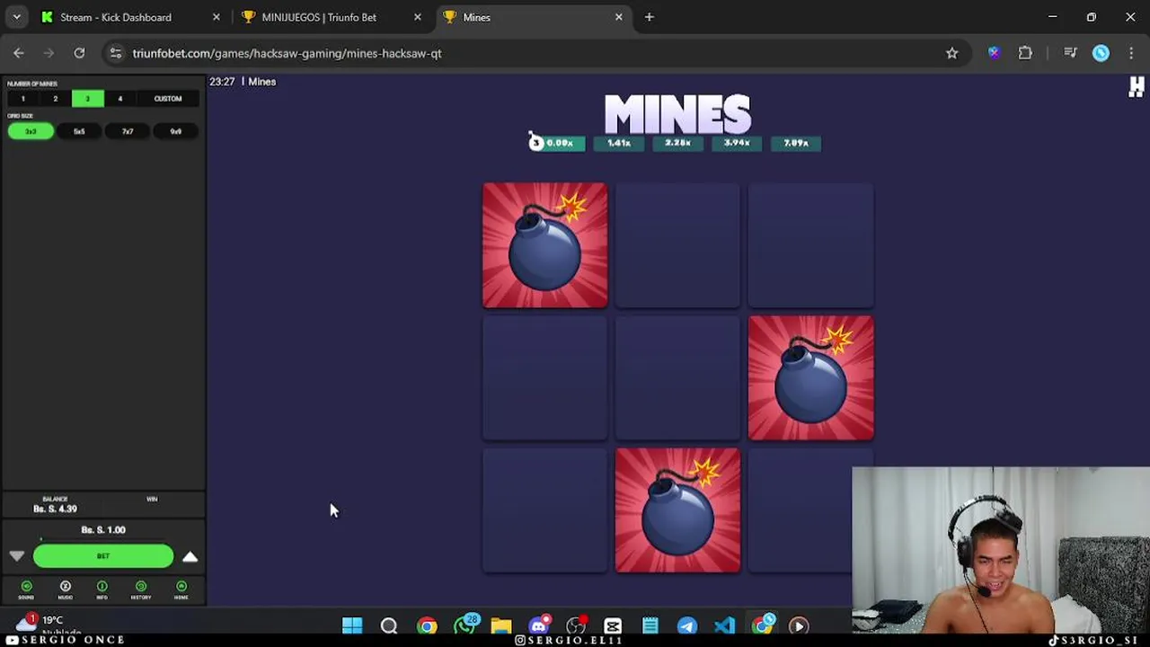Viewport: 1150px width, 647px height.
Task: Open the Windows Start menu
Action: tap(352, 625)
